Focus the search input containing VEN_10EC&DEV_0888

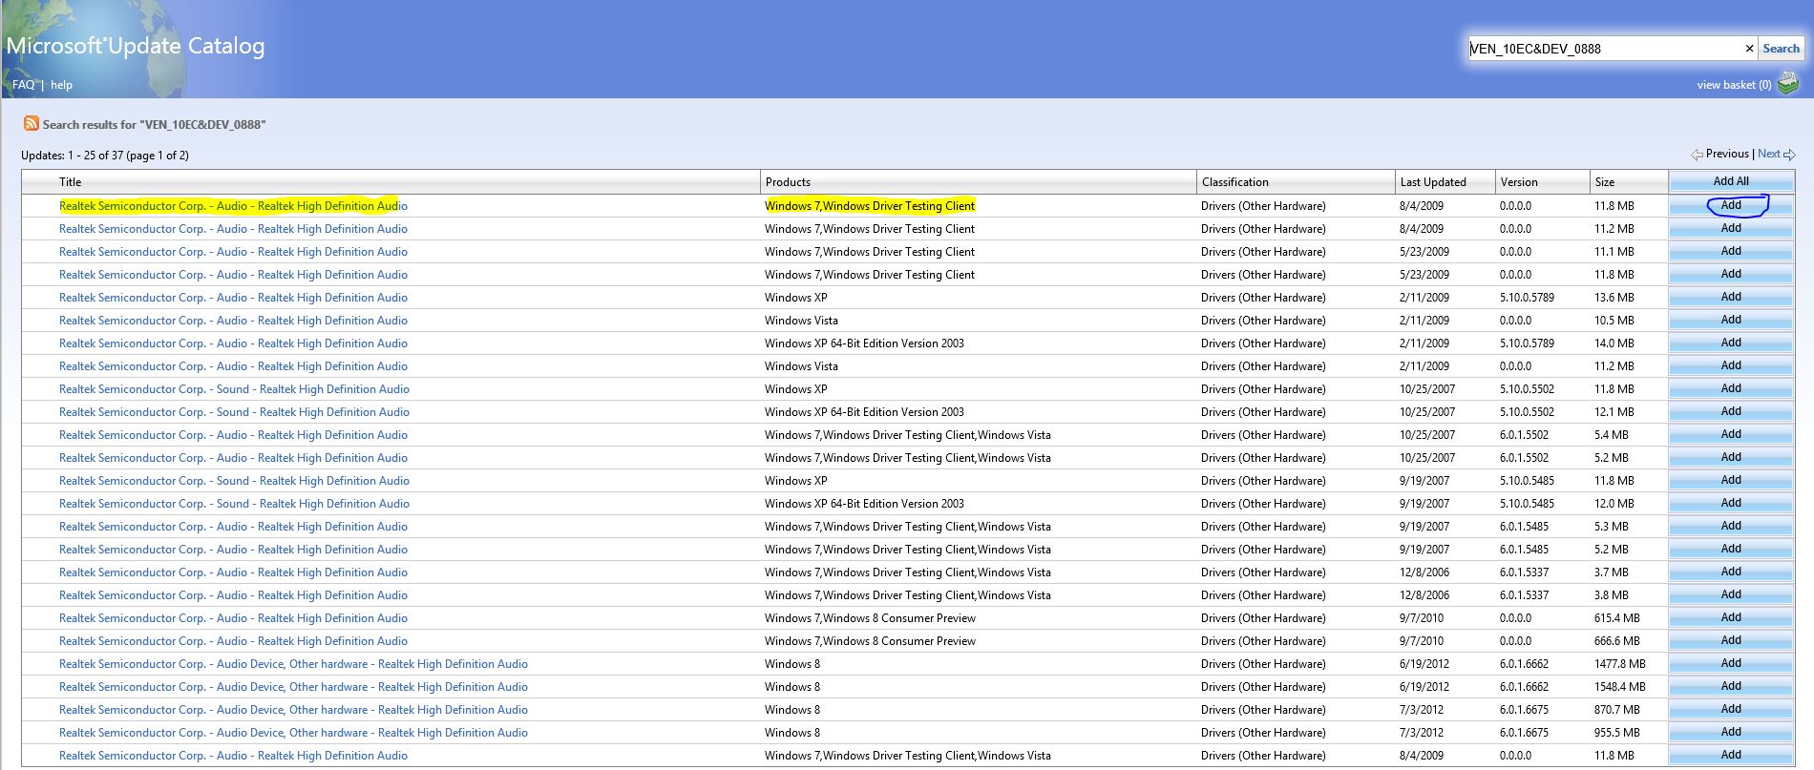[x=1605, y=48]
